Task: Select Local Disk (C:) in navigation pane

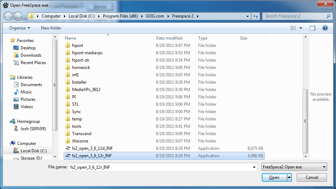Action: pyautogui.click(x=28, y=151)
